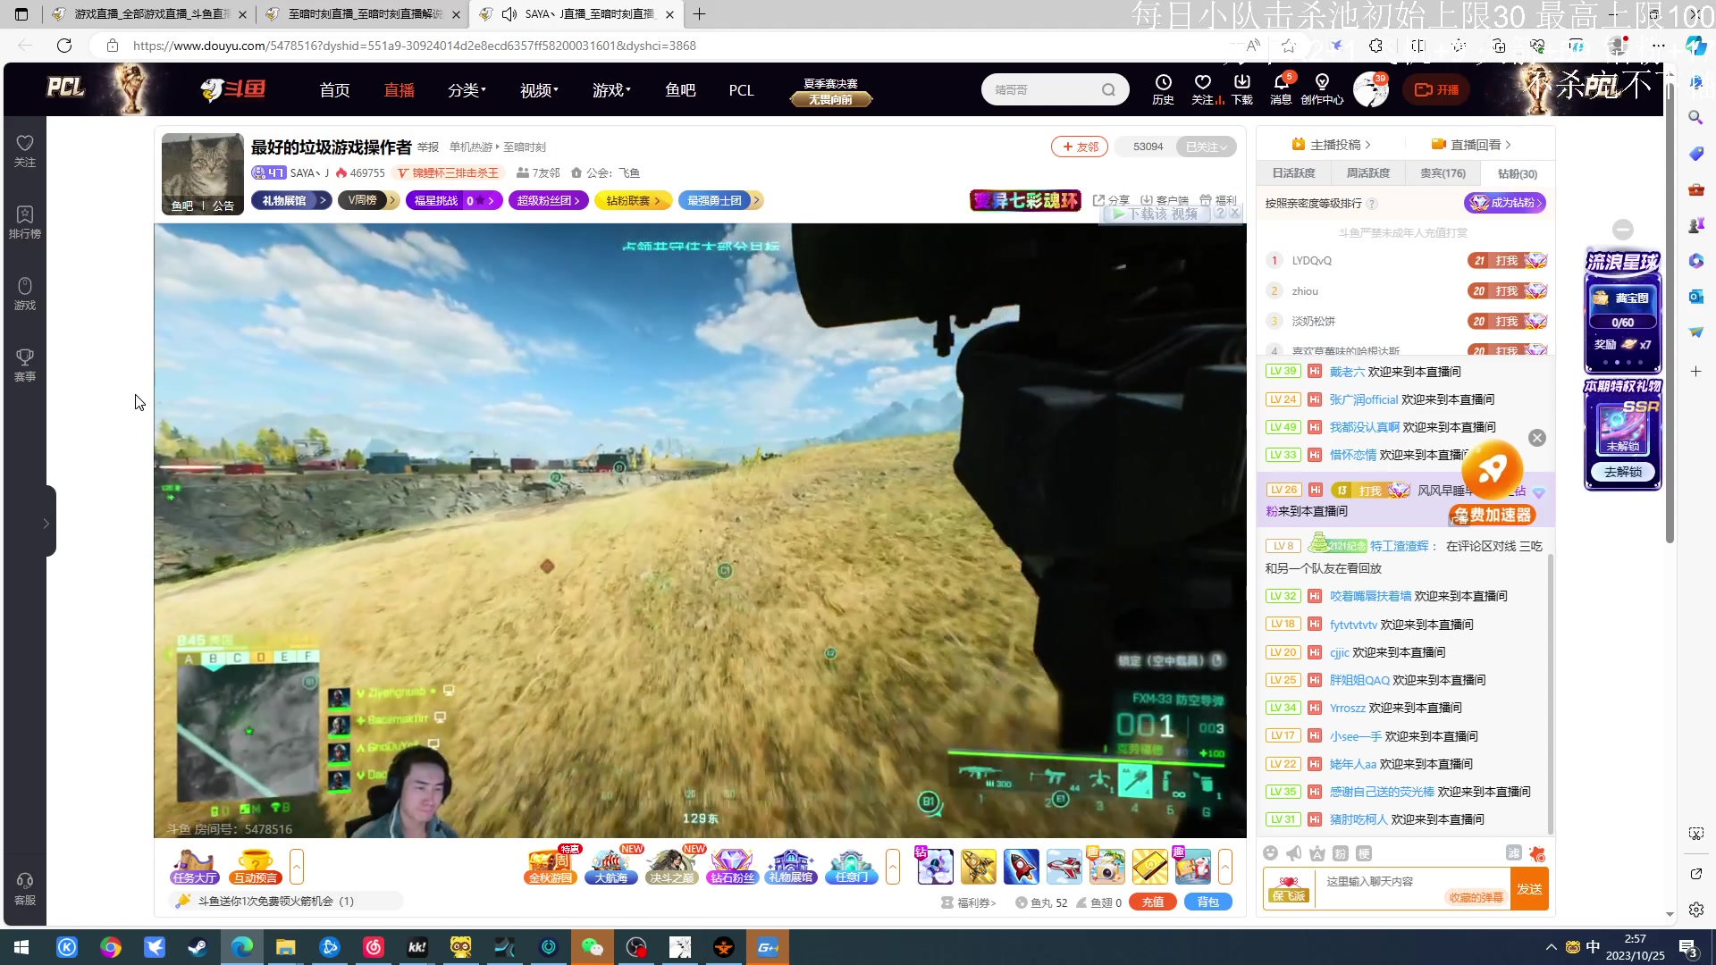Switch to the 贵宾(176) tab
1716x965 pixels.
[1443, 173]
